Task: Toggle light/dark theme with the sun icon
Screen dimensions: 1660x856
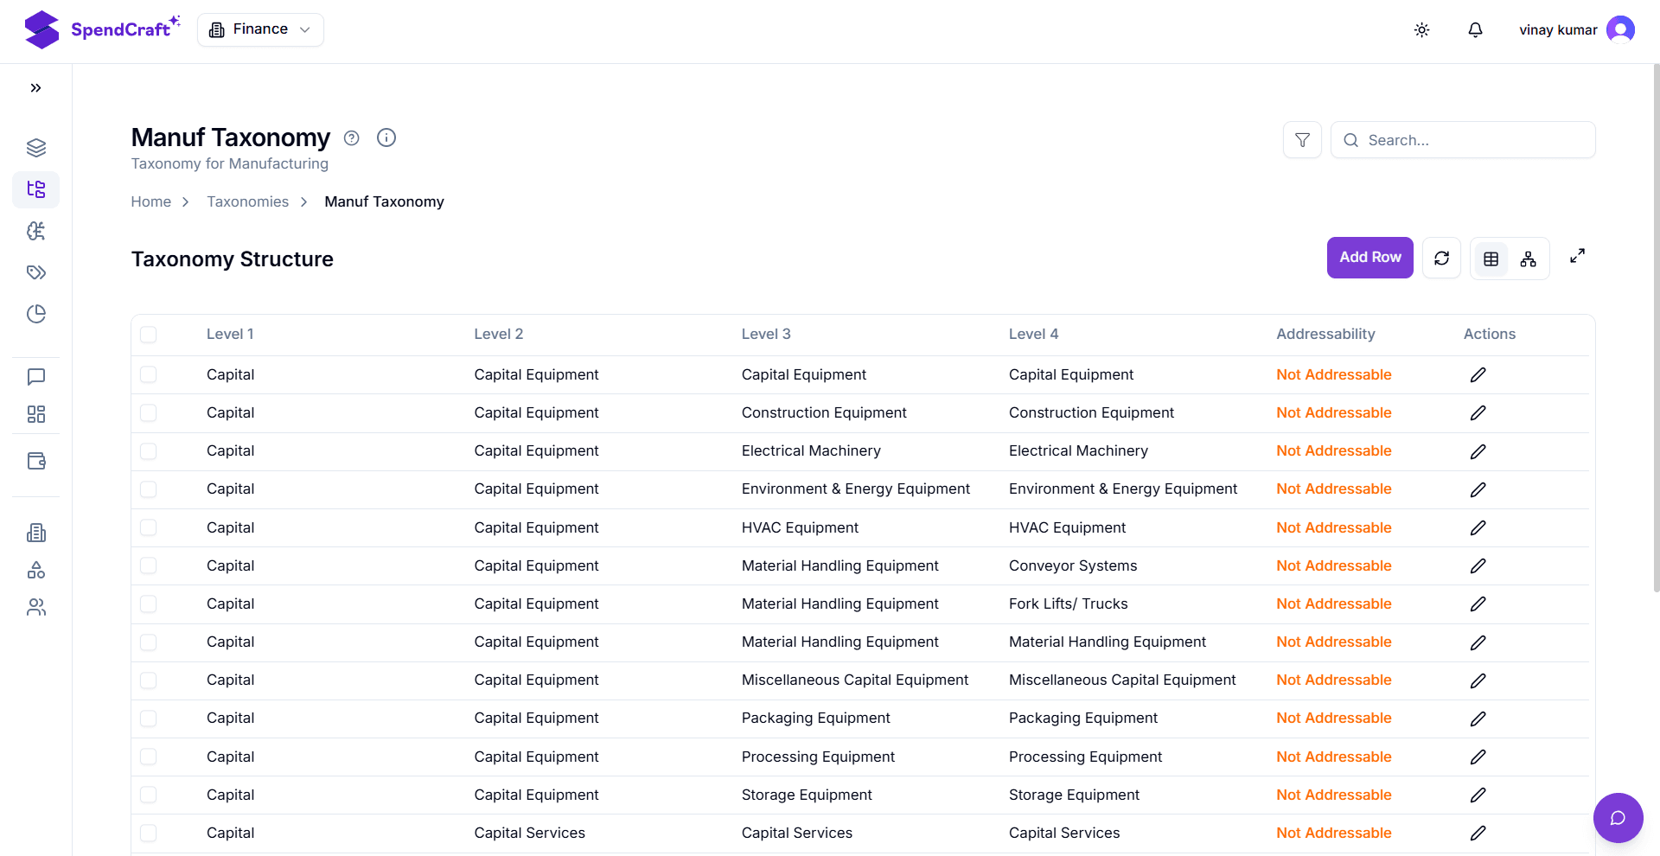Action: click(1421, 29)
